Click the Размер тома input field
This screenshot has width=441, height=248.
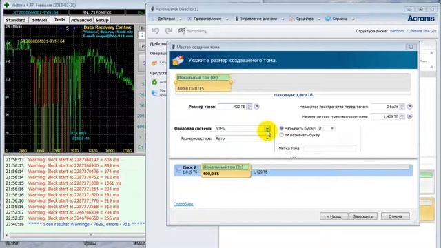(x=232, y=107)
